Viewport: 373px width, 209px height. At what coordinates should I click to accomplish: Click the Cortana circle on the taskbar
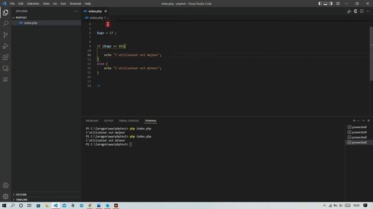21,206
